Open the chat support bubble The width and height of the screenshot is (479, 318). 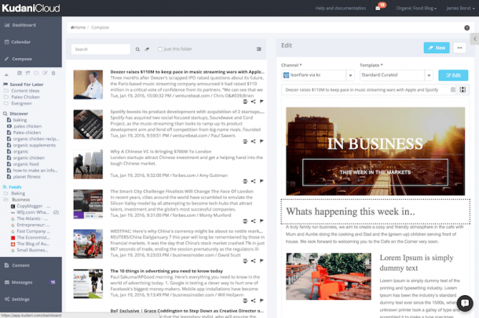click(465, 303)
